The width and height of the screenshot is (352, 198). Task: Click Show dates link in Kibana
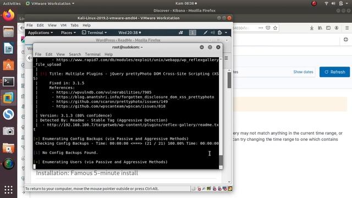tap(303, 72)
